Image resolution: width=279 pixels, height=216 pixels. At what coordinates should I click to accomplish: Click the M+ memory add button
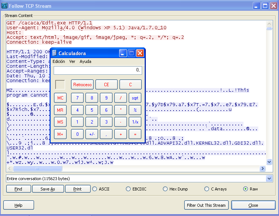pyautogui.click(x=60, y=134)
